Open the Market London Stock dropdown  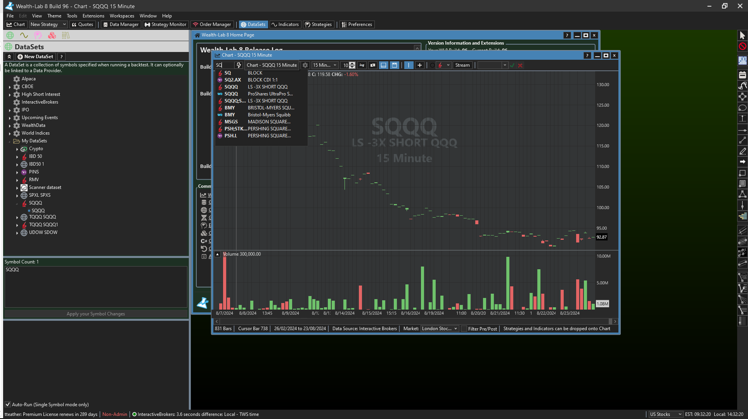click(440, 329)
